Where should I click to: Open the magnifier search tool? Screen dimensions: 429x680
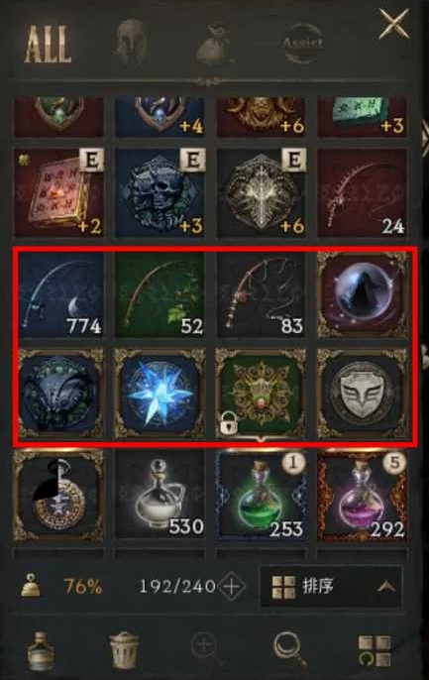[x=288, y=648]
